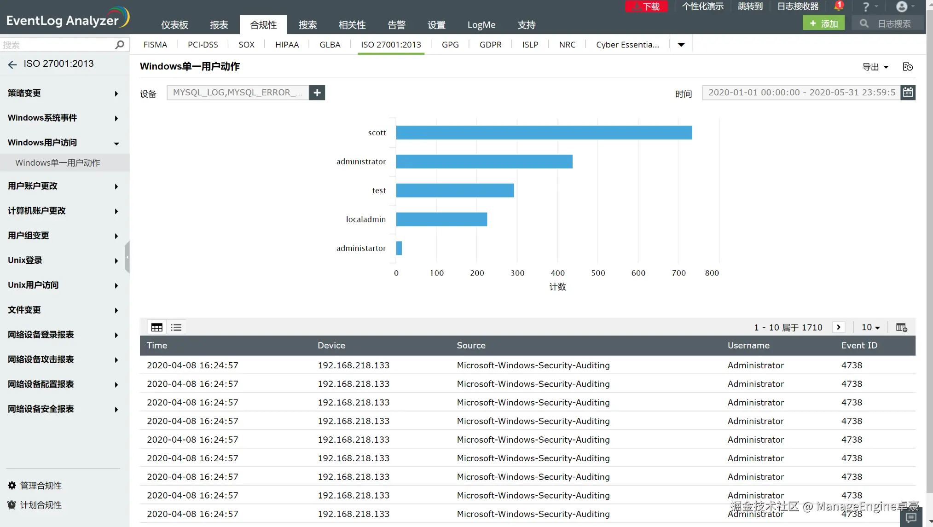This screenshot has height=527, width=933.
Task: Go to next page of results
Action: pos(839,327)
